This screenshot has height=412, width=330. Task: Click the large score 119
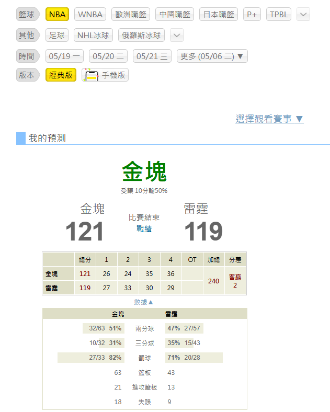tap(203, 232)
